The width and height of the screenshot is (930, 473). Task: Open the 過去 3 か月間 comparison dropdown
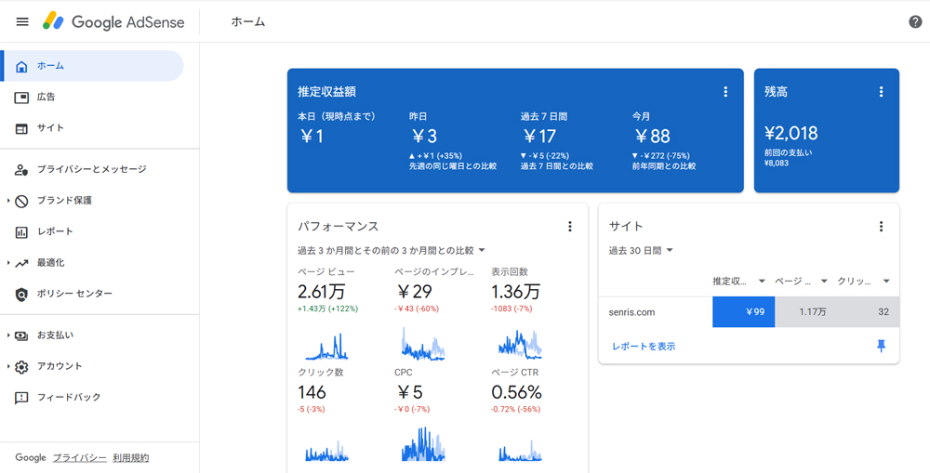pyautogui.click(x=392, y=251)
